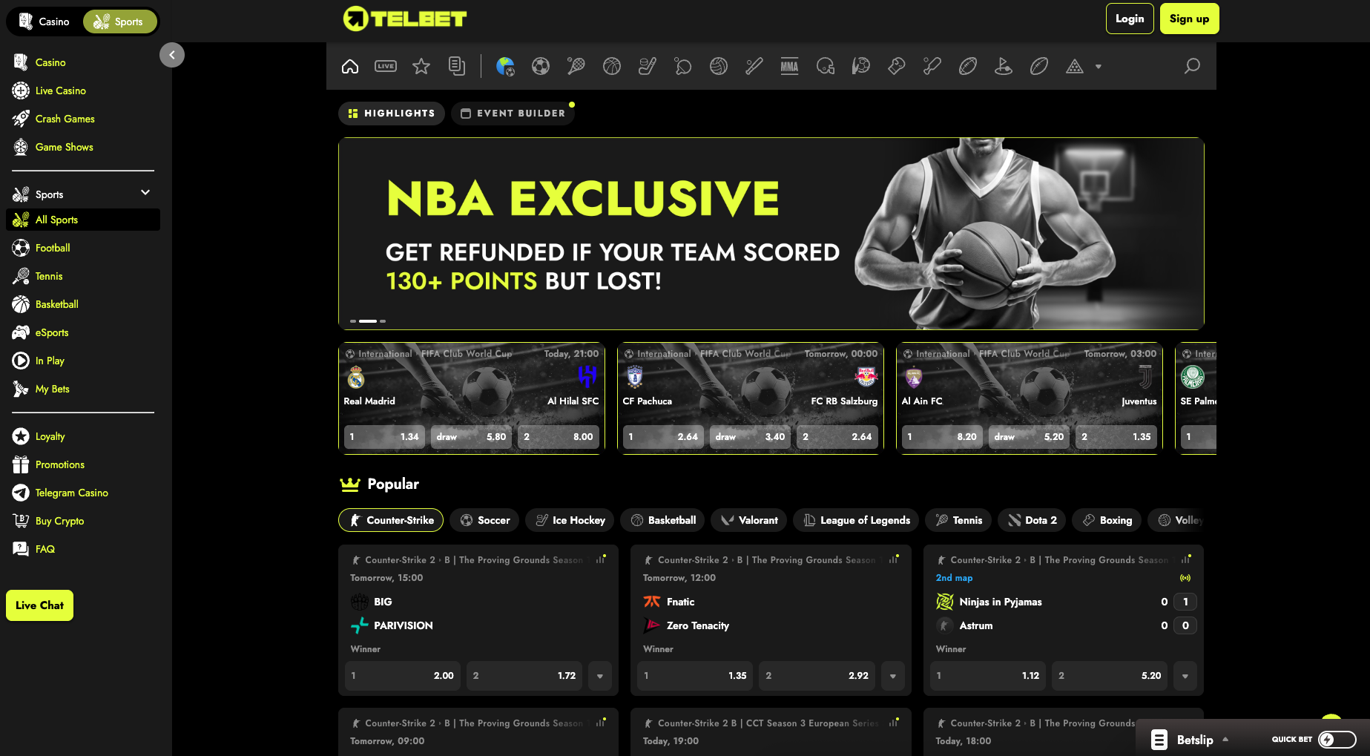Select the baseball bat icon
The image size is (1370, 756).
coord(754,67)
